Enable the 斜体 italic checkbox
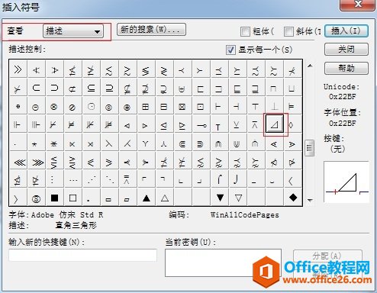 click(x=288, y=31)
